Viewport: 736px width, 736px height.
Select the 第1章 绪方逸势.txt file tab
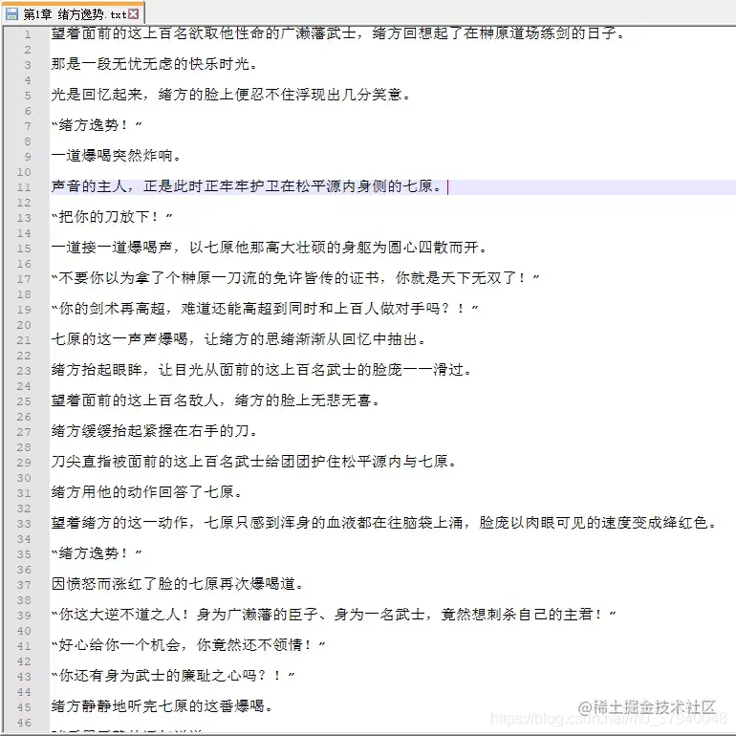[73, 14]
